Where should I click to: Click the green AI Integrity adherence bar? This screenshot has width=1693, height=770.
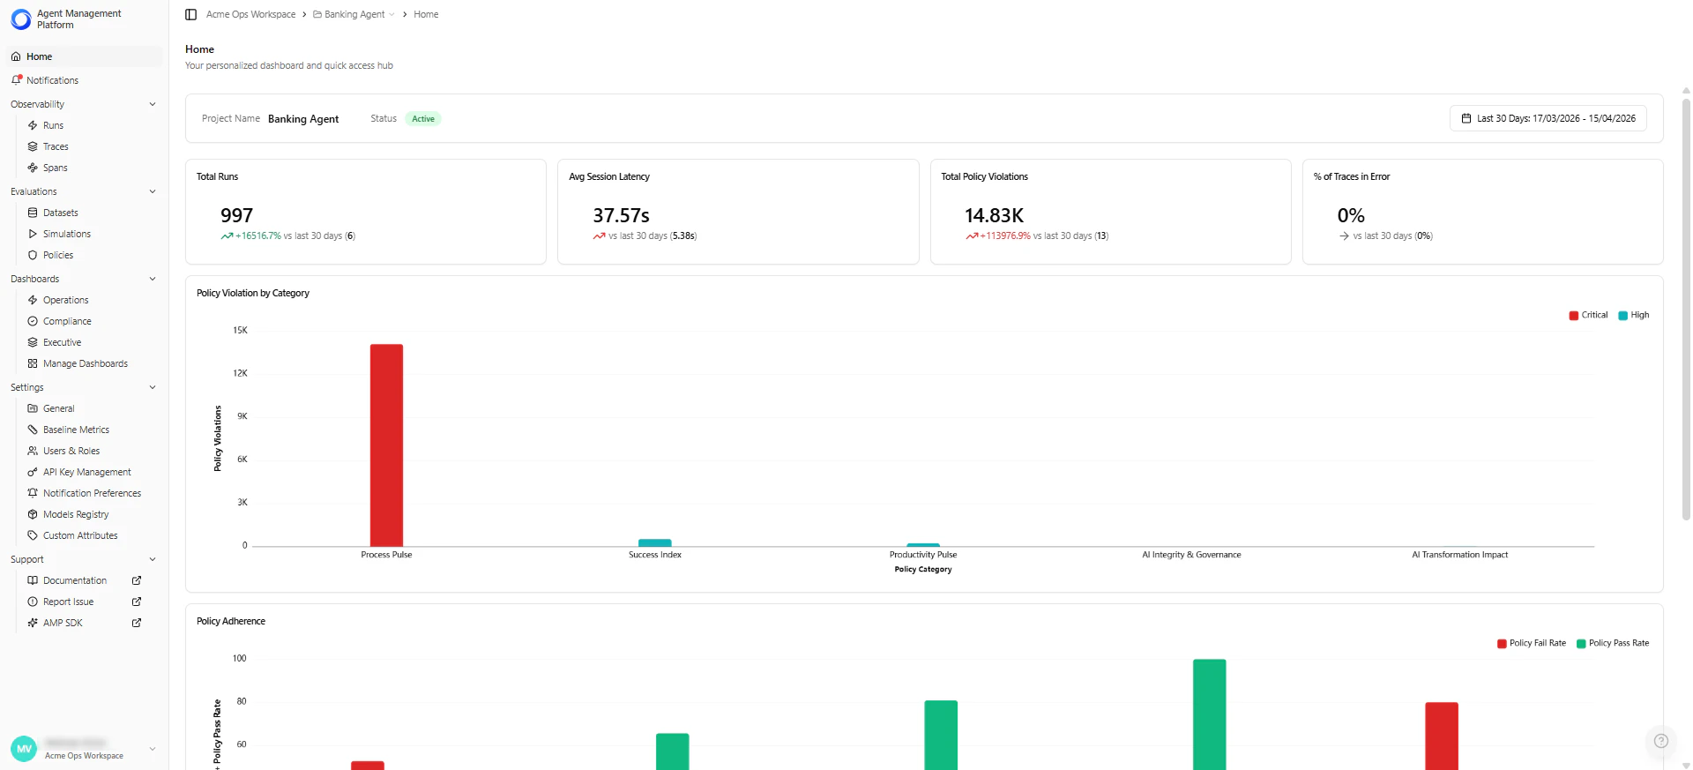point(1209,714)
